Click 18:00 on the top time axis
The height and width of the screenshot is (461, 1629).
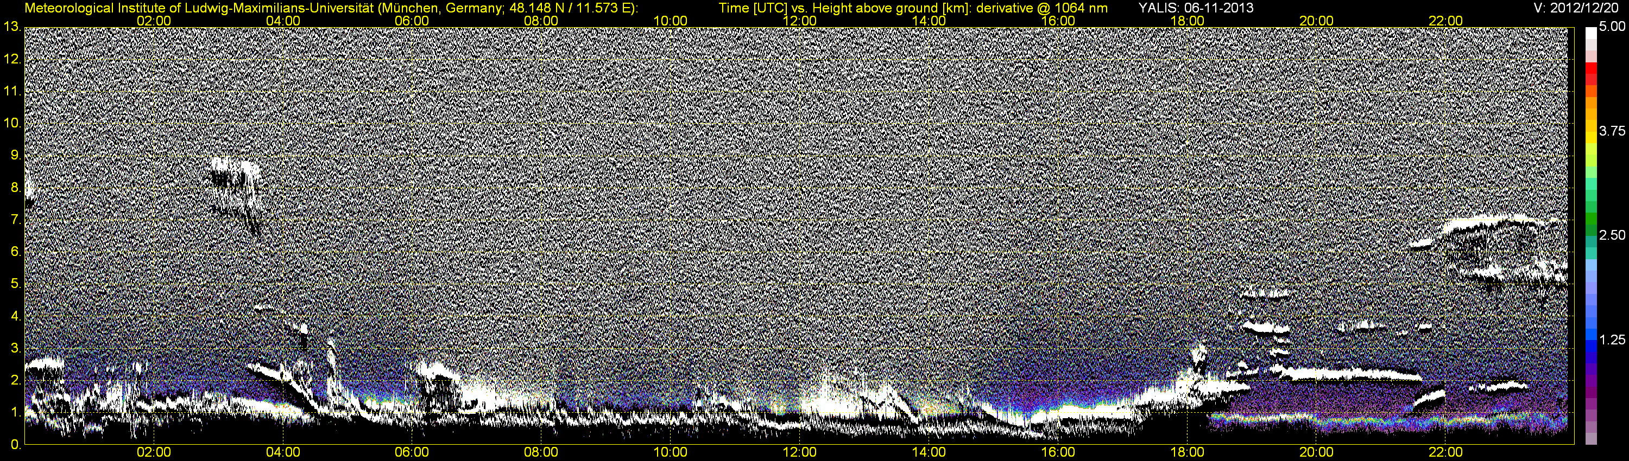coord(1187,21)
